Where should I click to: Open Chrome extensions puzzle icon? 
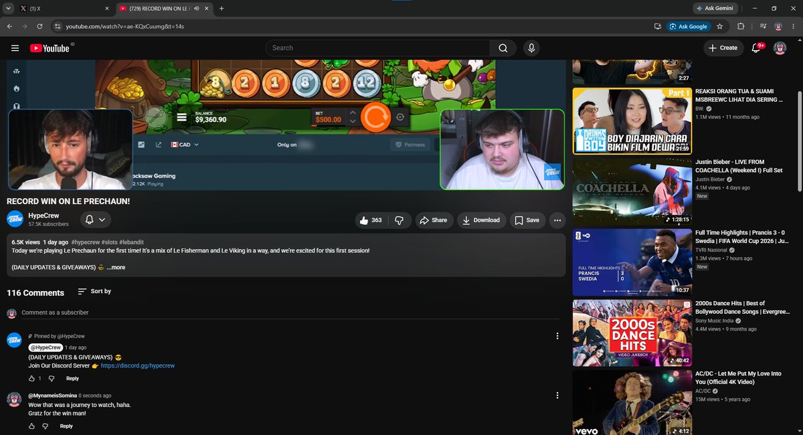[741, 27]
